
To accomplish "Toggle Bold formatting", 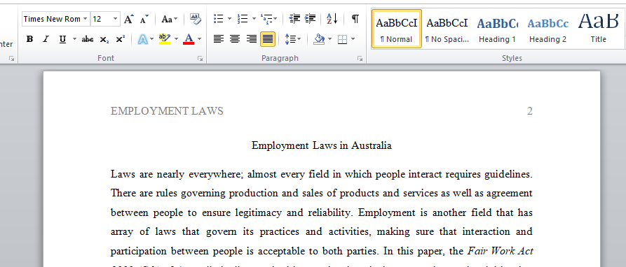I will 29,39.
